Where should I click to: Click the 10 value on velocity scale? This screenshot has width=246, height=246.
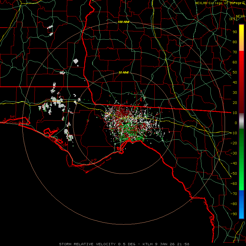point(235,113)
